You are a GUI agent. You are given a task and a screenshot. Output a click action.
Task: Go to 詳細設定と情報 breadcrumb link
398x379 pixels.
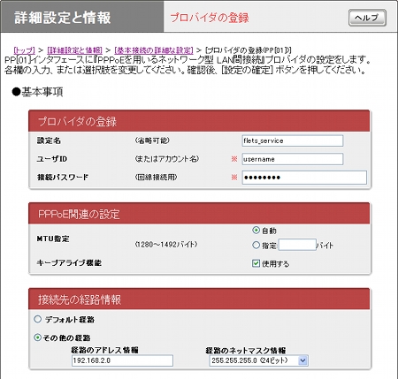[x=74, y=50]
